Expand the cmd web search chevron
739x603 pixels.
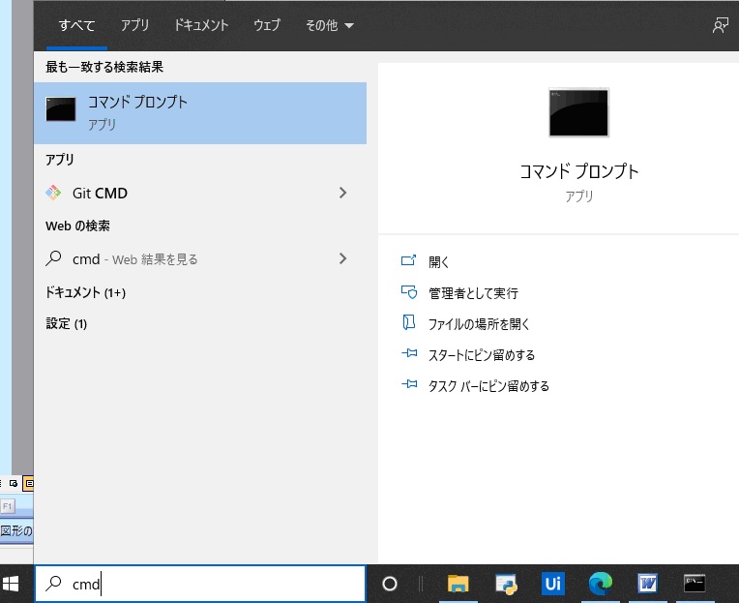(x=342, y=258)
